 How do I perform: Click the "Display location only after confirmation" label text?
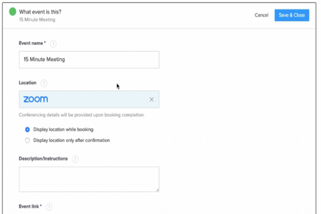point(71,140)
